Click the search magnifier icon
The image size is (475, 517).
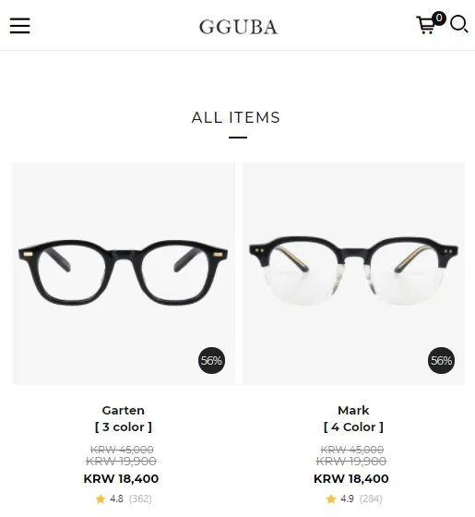(x=459, y=24)
